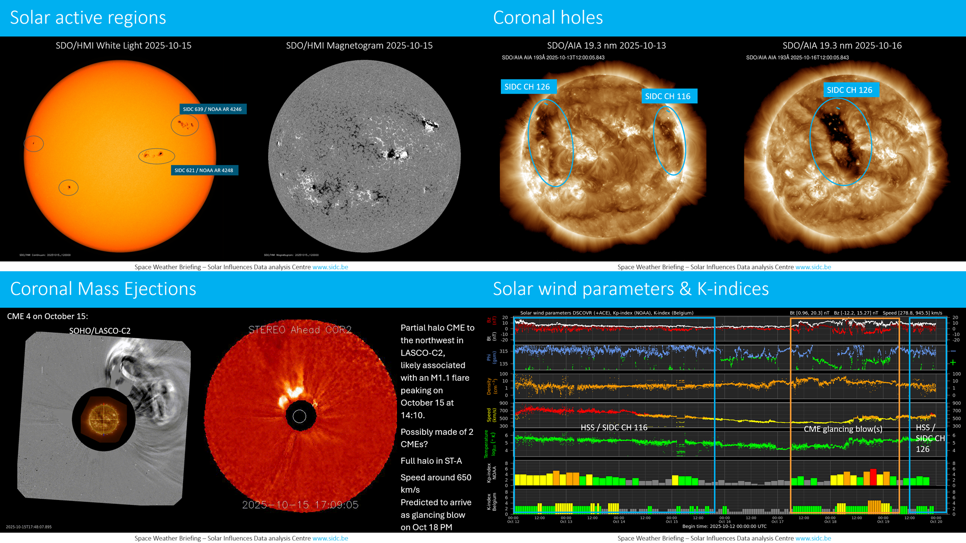
Task: Click the STEREO Ahead COR2 red image
Action: tap(300, 416)
